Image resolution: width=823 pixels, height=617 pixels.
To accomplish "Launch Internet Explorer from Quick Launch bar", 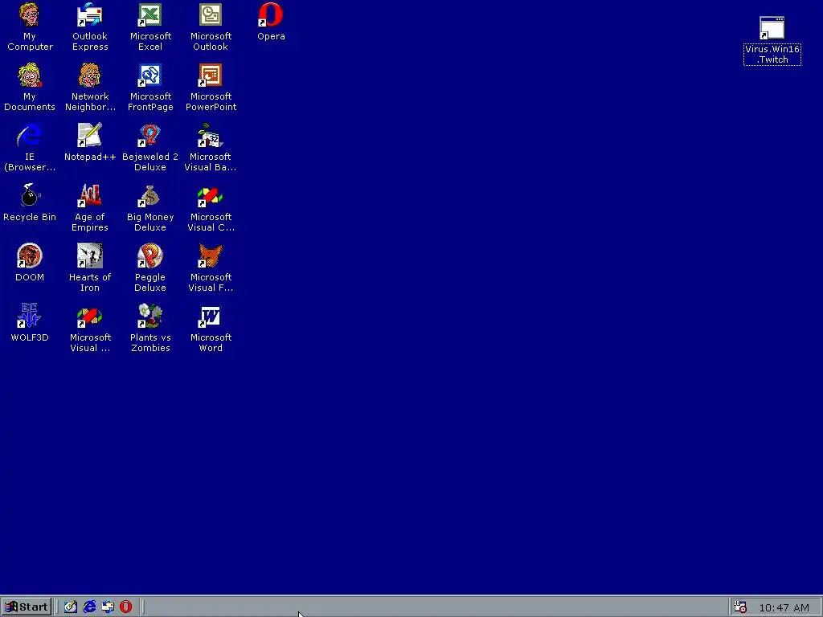I will 89,607.
